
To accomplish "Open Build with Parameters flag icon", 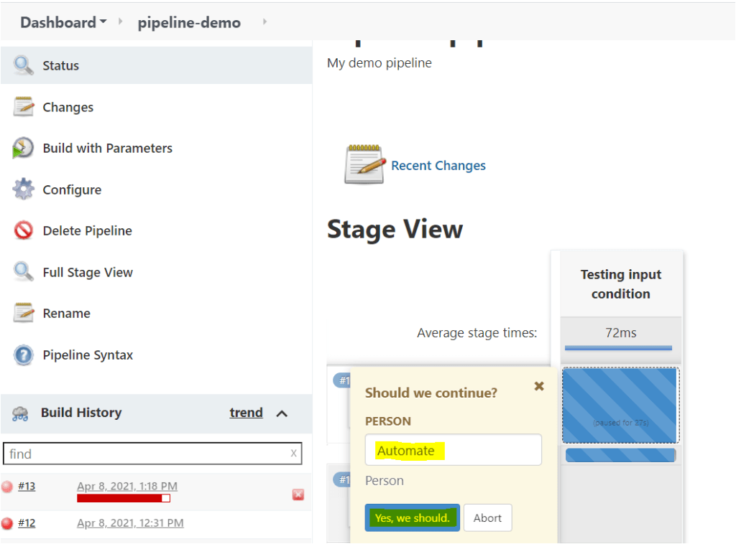I will coord(22,148).
